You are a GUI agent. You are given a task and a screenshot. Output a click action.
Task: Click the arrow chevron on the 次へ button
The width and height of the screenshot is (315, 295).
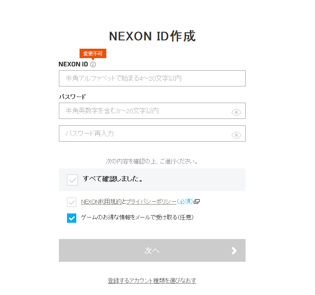click(x=234, y=250)
